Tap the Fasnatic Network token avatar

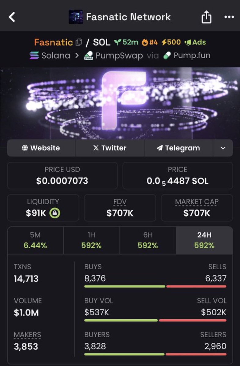coord(76,17)
